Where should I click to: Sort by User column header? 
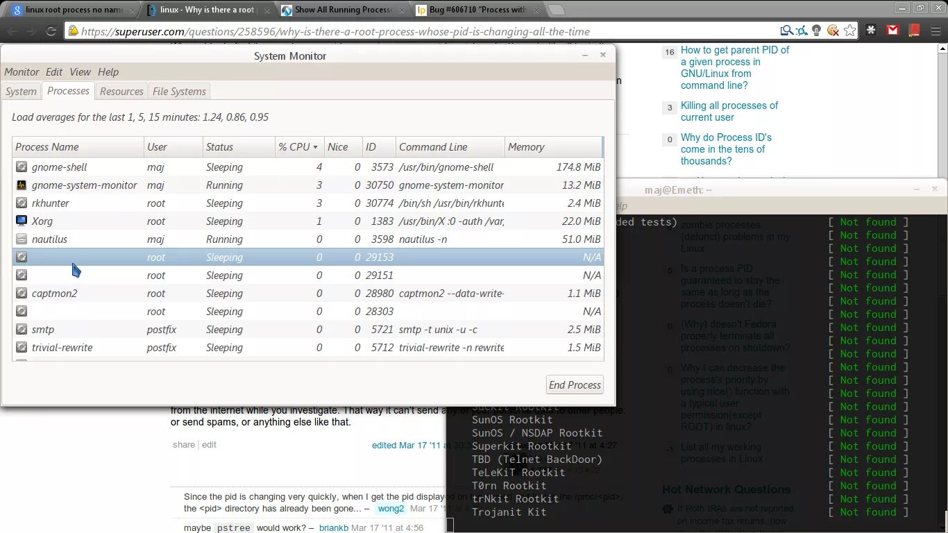[173, 146]
